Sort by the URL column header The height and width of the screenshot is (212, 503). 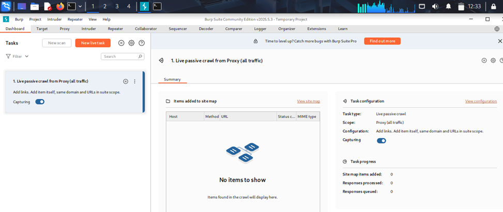pyautogui.click(x=248, y=117)
